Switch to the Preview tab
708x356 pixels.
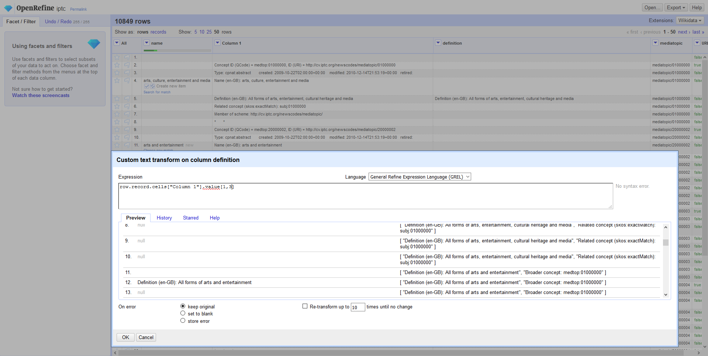(x=135, y=218)
